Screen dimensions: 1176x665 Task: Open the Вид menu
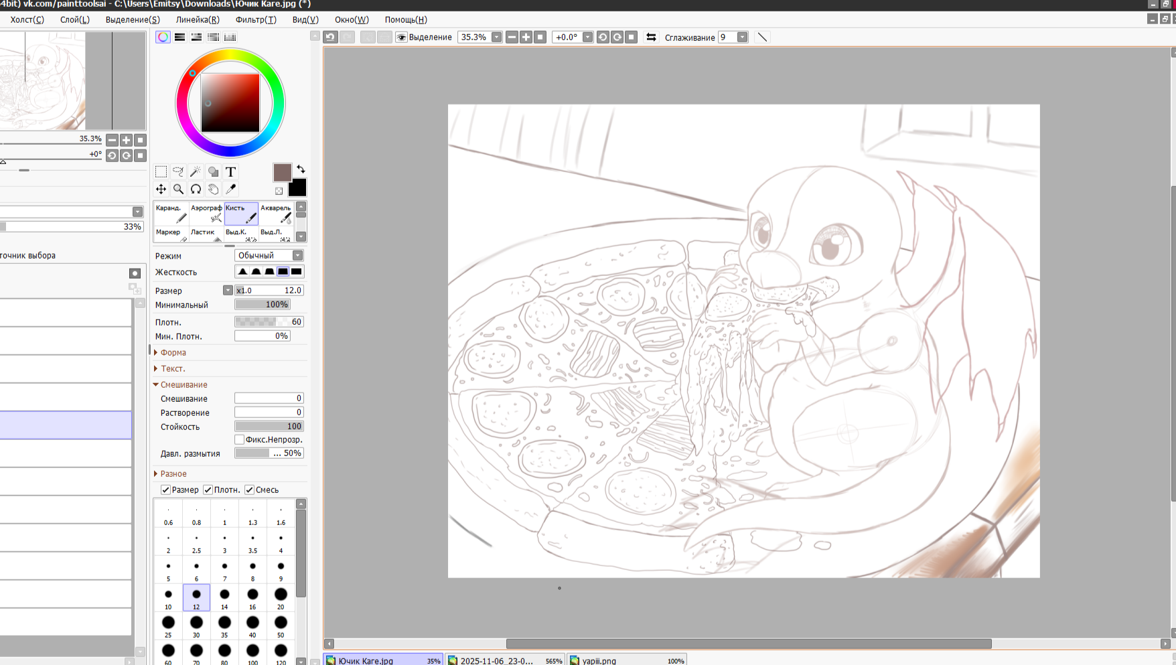point(305,19)
